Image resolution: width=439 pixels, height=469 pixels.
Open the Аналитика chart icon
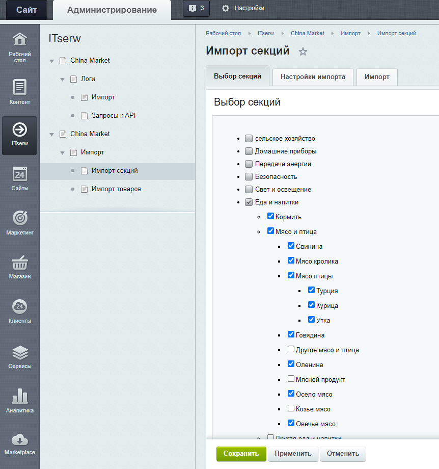pos(19,396)
